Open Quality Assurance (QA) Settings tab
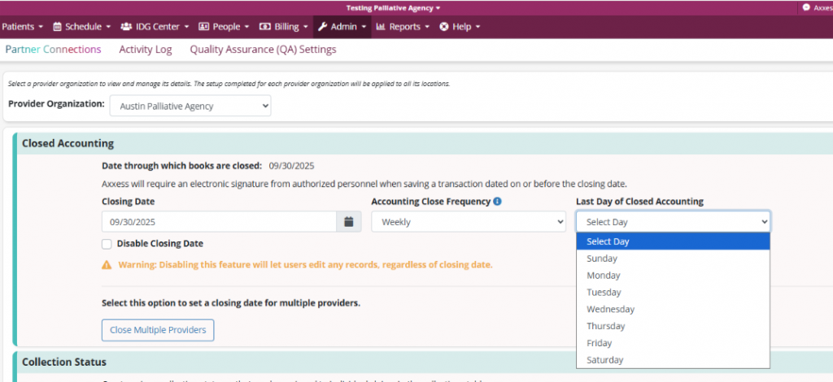Viewport: 833px width, 382px height. tap(263, 50)
